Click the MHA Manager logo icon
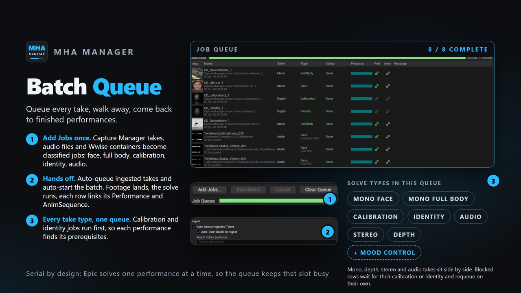This screenshot has width=521, height=293. [37, 52]
